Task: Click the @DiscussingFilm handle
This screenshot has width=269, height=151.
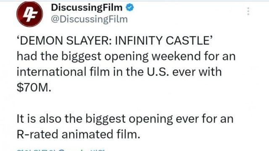Action: point(89,19)
